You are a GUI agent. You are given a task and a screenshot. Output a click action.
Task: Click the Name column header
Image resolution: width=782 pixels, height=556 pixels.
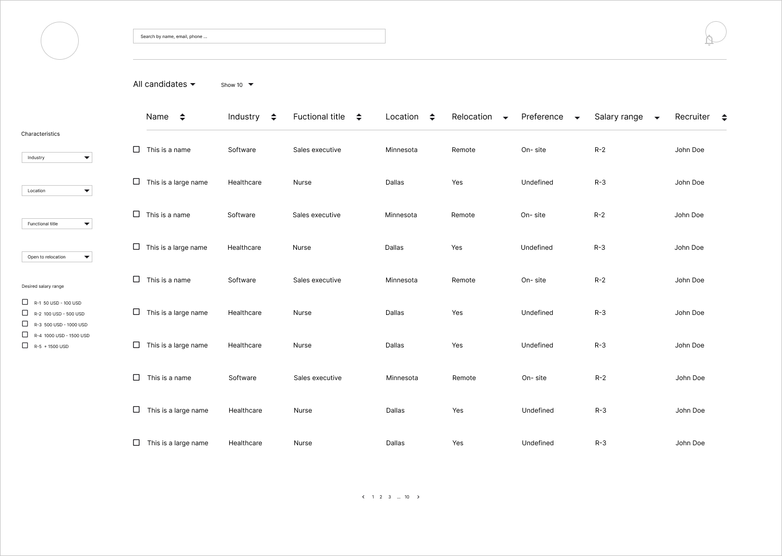[157, 117]
